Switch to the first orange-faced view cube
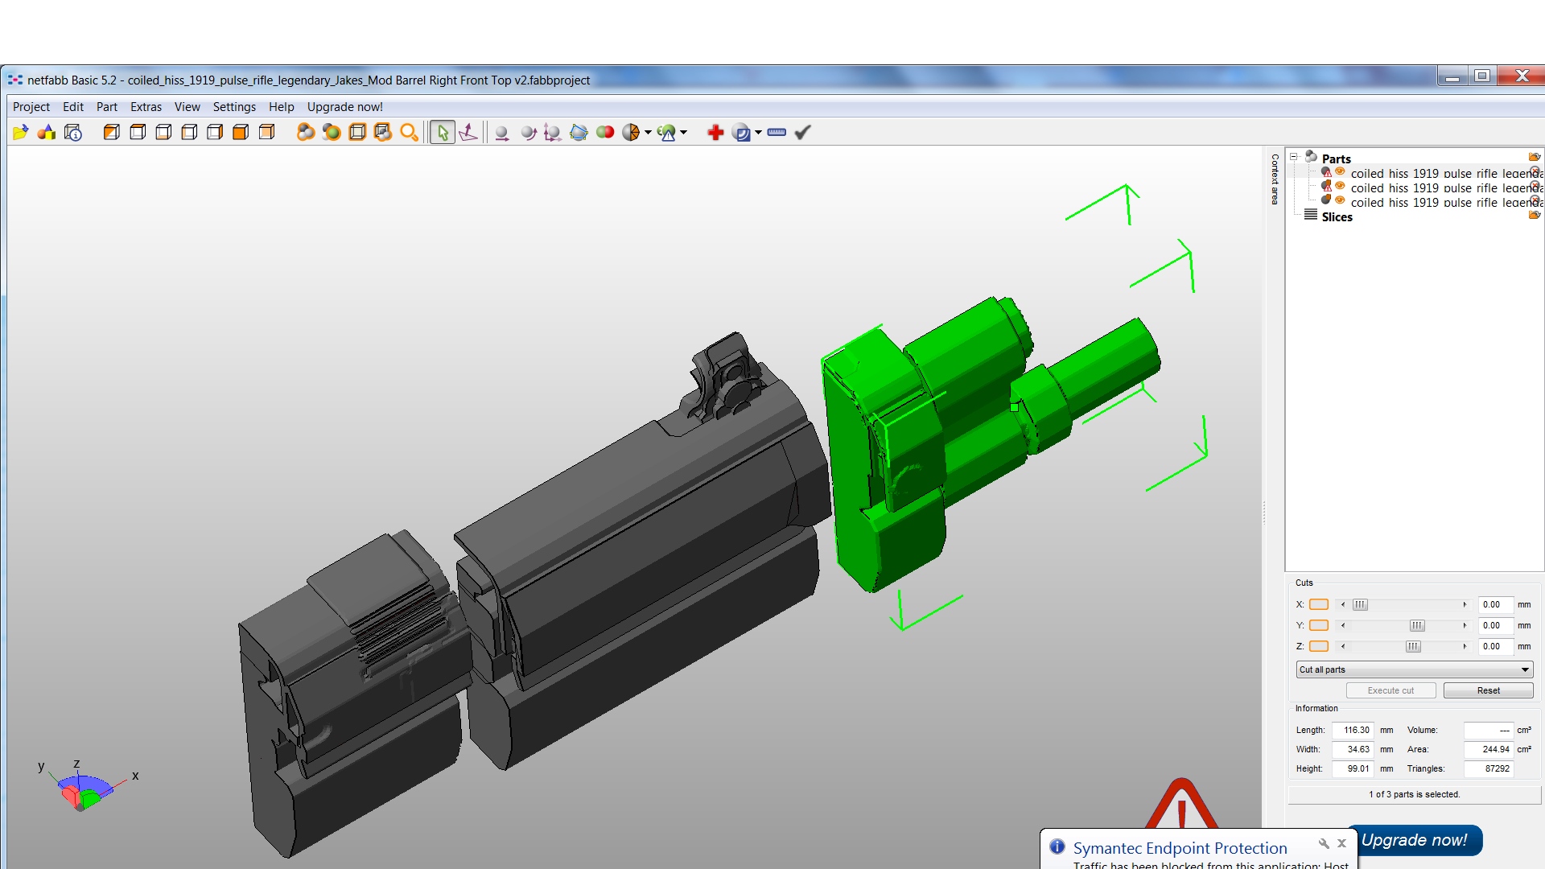The image size is (1545, 869). [x=112, y=133]
